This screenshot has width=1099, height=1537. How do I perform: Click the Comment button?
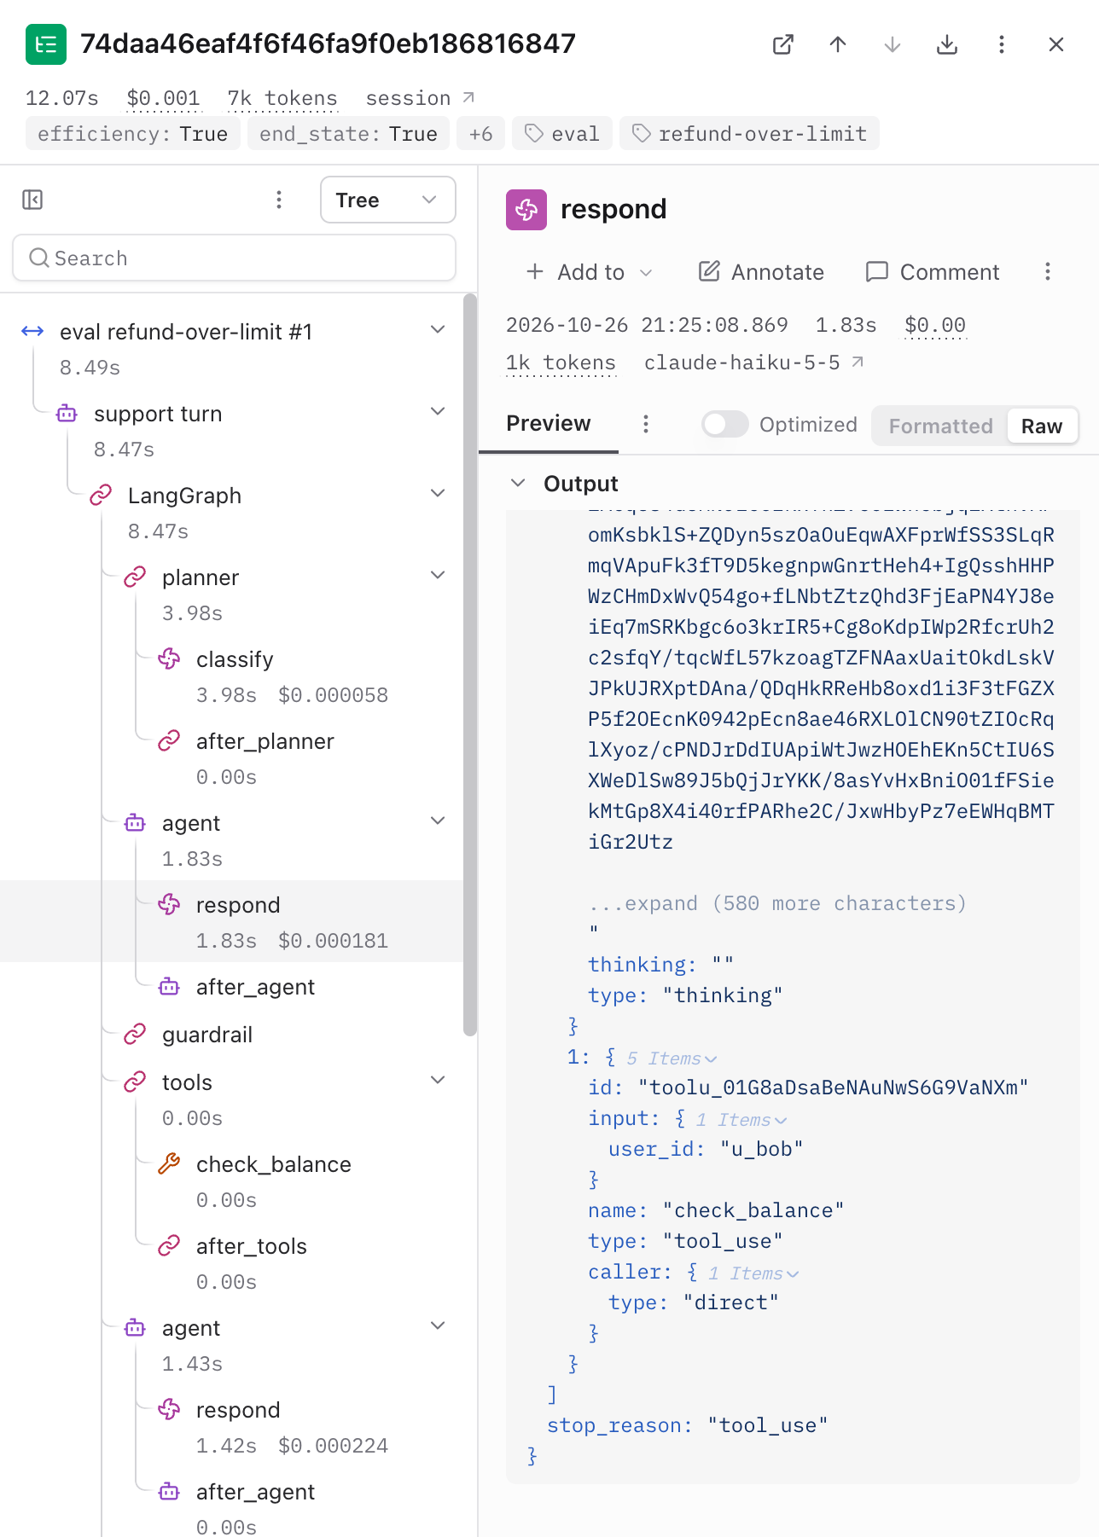(x=932, y=271)
